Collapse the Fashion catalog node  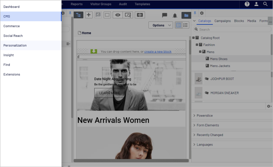click(197, 45)
